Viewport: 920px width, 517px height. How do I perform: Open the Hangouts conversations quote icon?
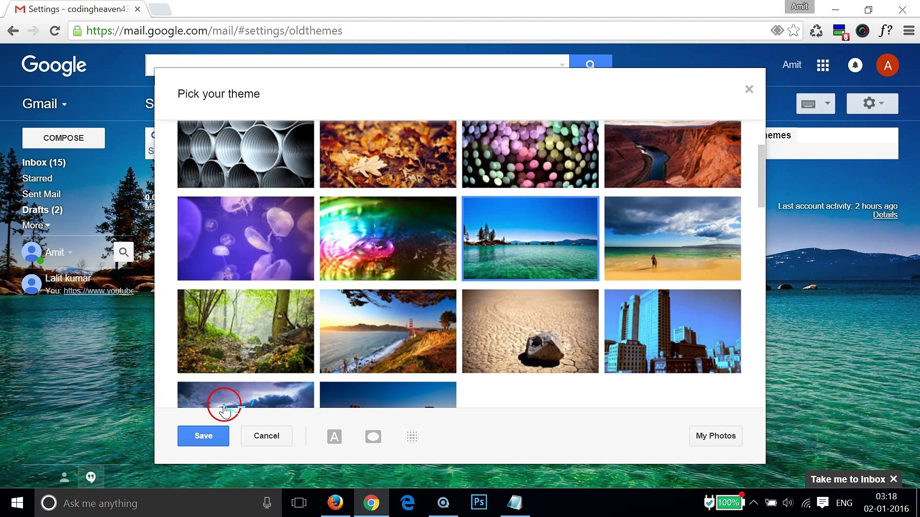(91, 477)
